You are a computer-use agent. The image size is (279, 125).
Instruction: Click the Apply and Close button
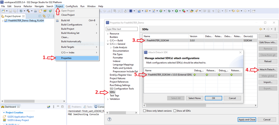point(247,119)
